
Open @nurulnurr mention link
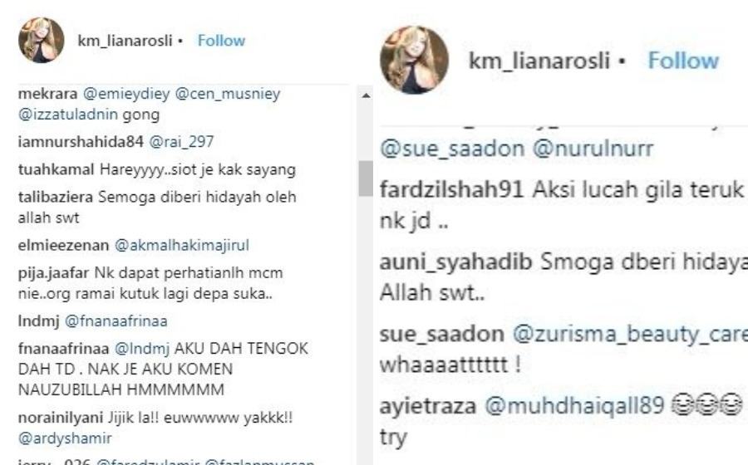point(593,149)
